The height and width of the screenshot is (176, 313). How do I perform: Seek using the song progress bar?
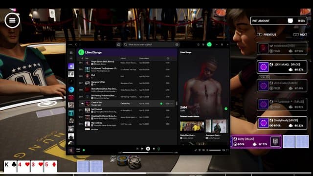148,153
